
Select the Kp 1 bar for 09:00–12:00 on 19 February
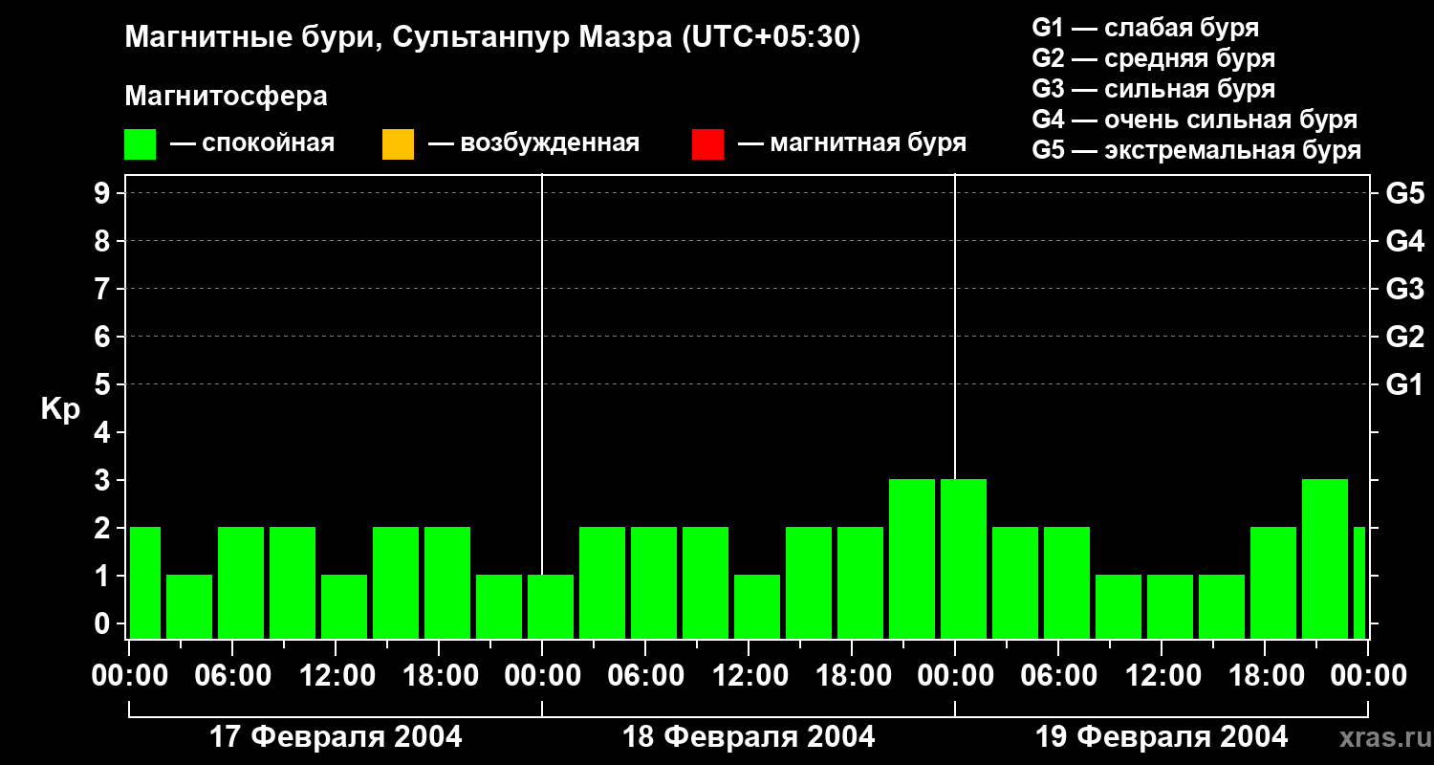(x=1119, y=607)
